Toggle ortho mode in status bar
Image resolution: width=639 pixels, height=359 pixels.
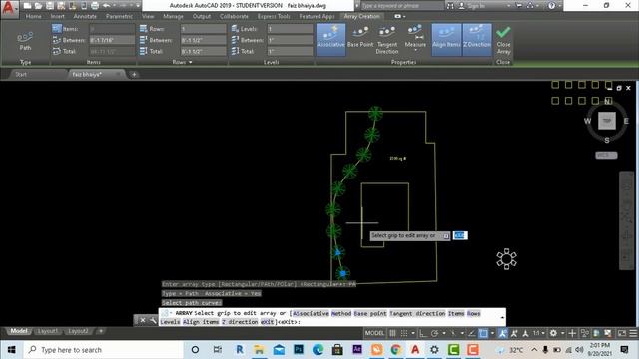423,333
